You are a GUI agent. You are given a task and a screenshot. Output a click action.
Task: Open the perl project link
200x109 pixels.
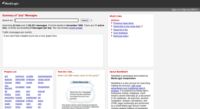pyautogui.click(x=28, y=91)
